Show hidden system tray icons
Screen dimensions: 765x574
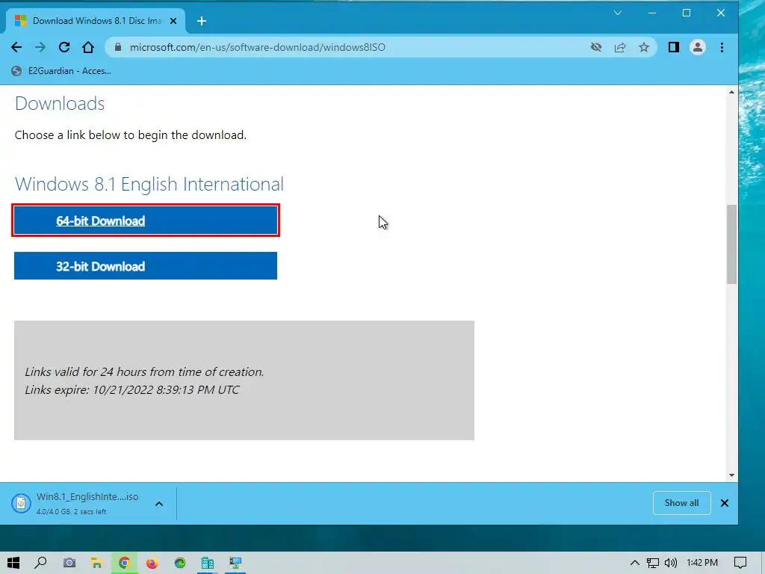(635, 563)
